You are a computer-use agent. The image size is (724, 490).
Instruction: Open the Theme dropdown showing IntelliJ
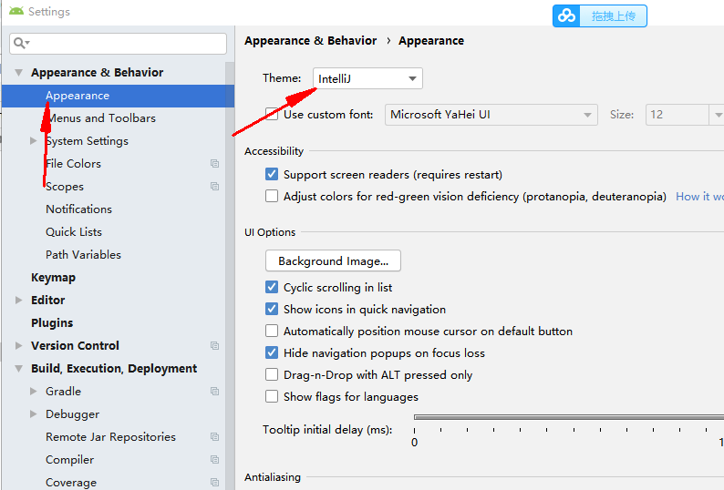click(367, 78)
